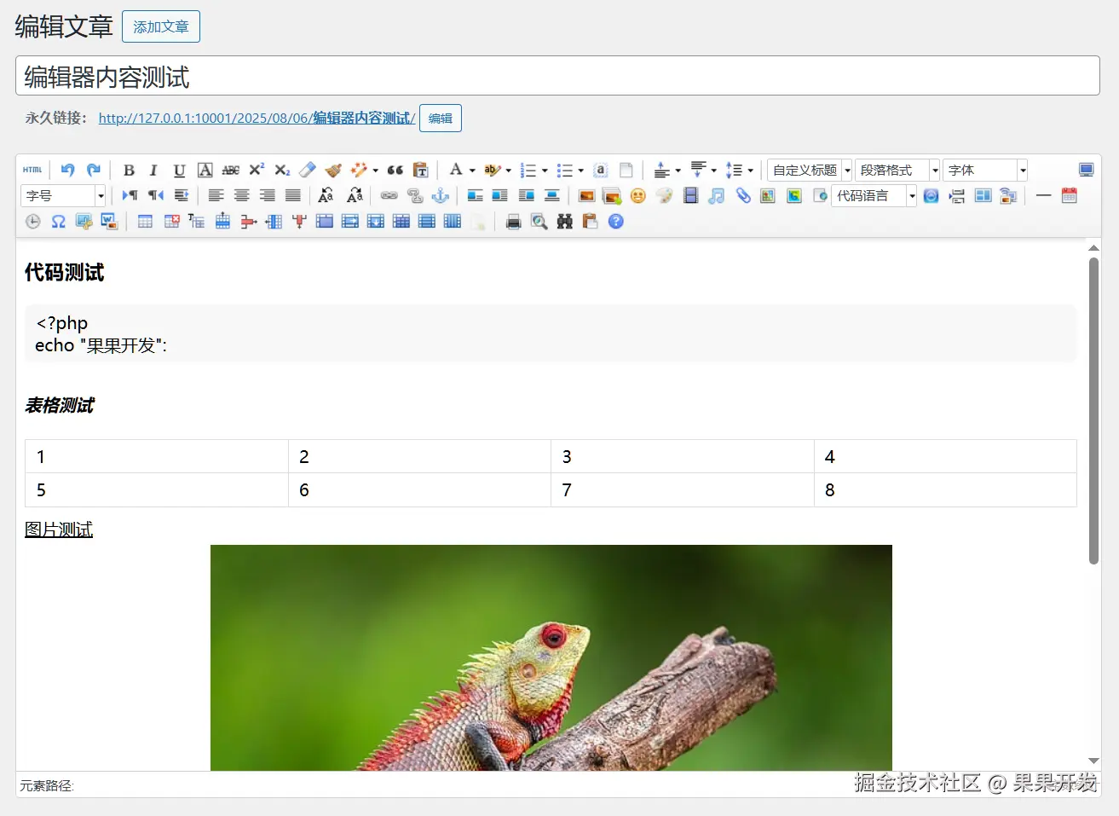Click the fullscreen monitor icon
Viewport: 1119px width, 816px height.
pyautogui.click(x=1086, y=171)
